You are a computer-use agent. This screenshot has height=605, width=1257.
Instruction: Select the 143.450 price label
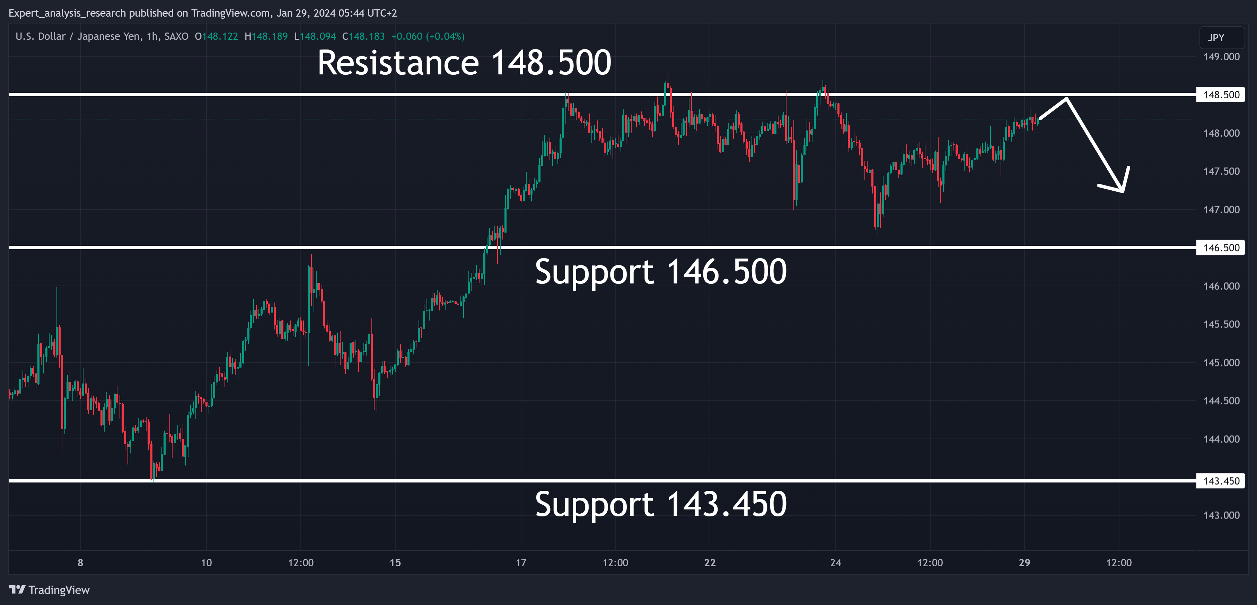(x=1220, y=481)
